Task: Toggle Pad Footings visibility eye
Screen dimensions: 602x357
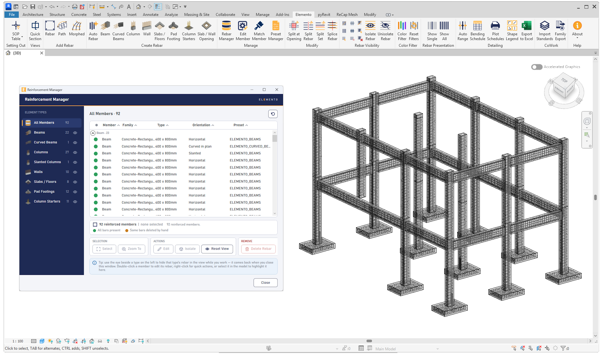Action: [x=75, y=192]
